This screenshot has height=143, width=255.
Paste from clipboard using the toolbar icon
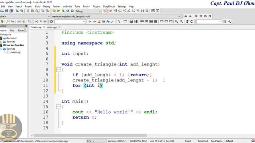[x=37, y=11]
